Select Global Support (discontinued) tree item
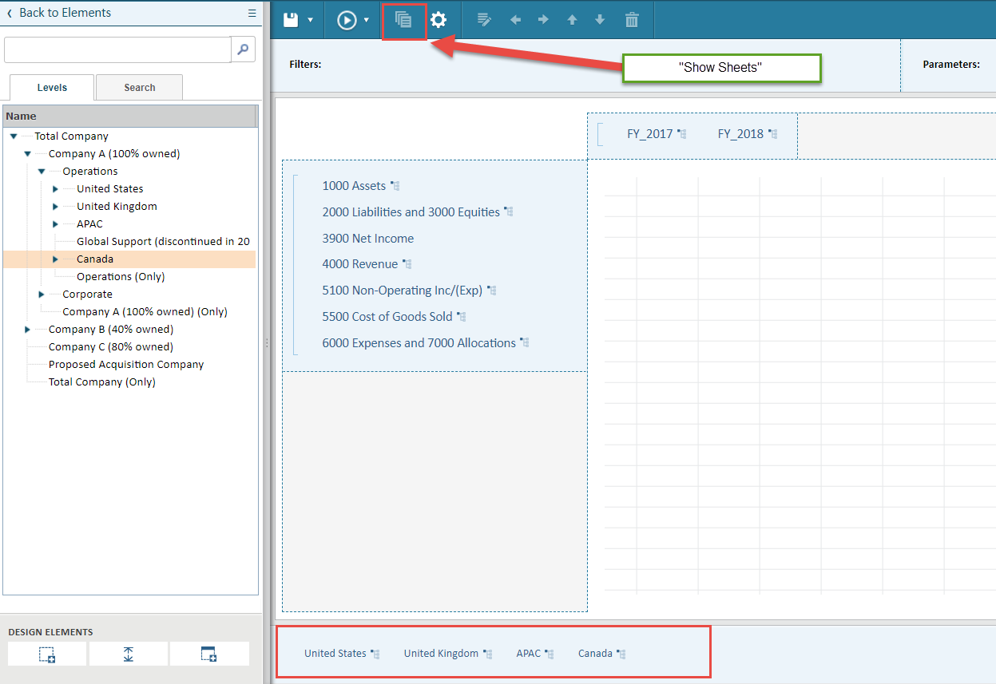996x684 pixels. [x=163, y=242]
